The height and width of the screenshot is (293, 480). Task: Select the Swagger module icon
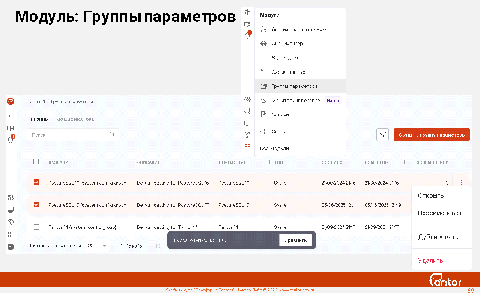[263, 132]
